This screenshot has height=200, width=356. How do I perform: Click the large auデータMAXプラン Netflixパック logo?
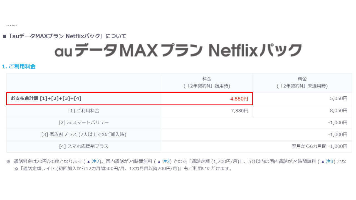pyautogui.click(x=178, y=50)
